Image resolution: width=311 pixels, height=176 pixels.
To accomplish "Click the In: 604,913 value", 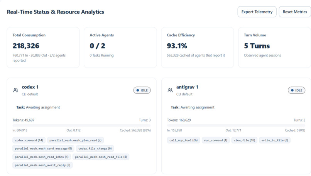I will 20,130.
